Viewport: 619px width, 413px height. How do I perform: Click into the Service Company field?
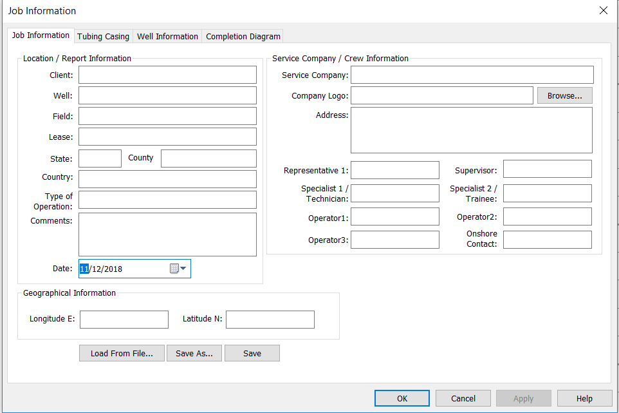[x=472, y=75]
